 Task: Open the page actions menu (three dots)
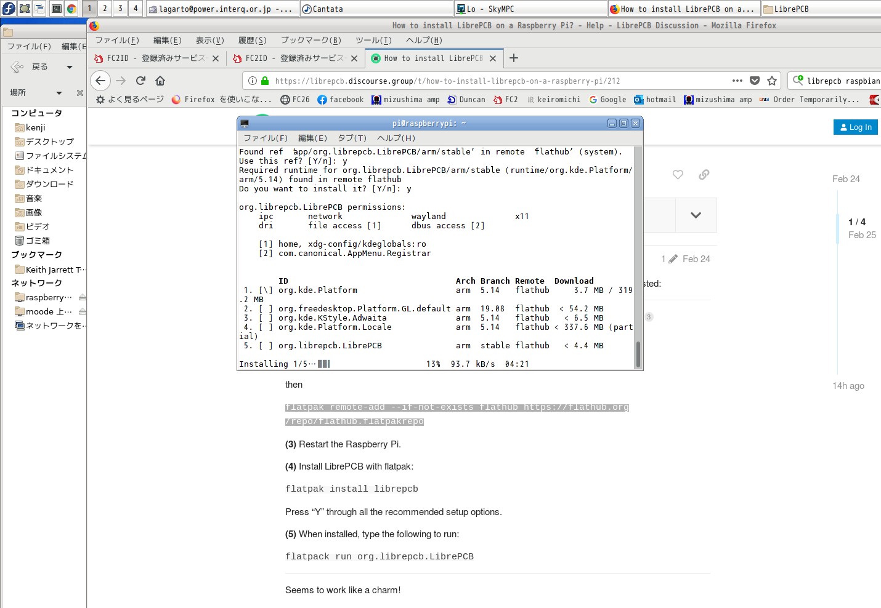point(737,81)
